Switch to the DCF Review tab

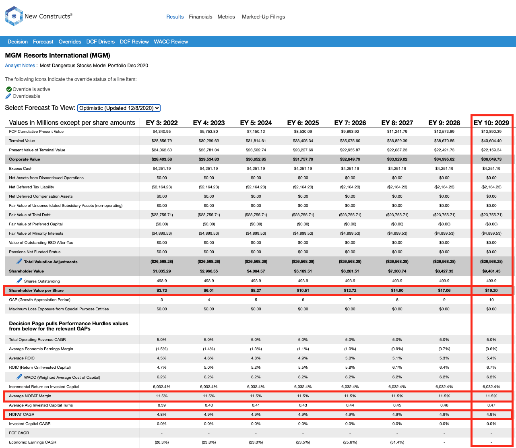point(134,42)
